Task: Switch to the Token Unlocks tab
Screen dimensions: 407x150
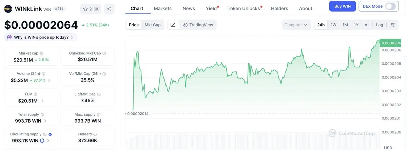Action: 244,8
